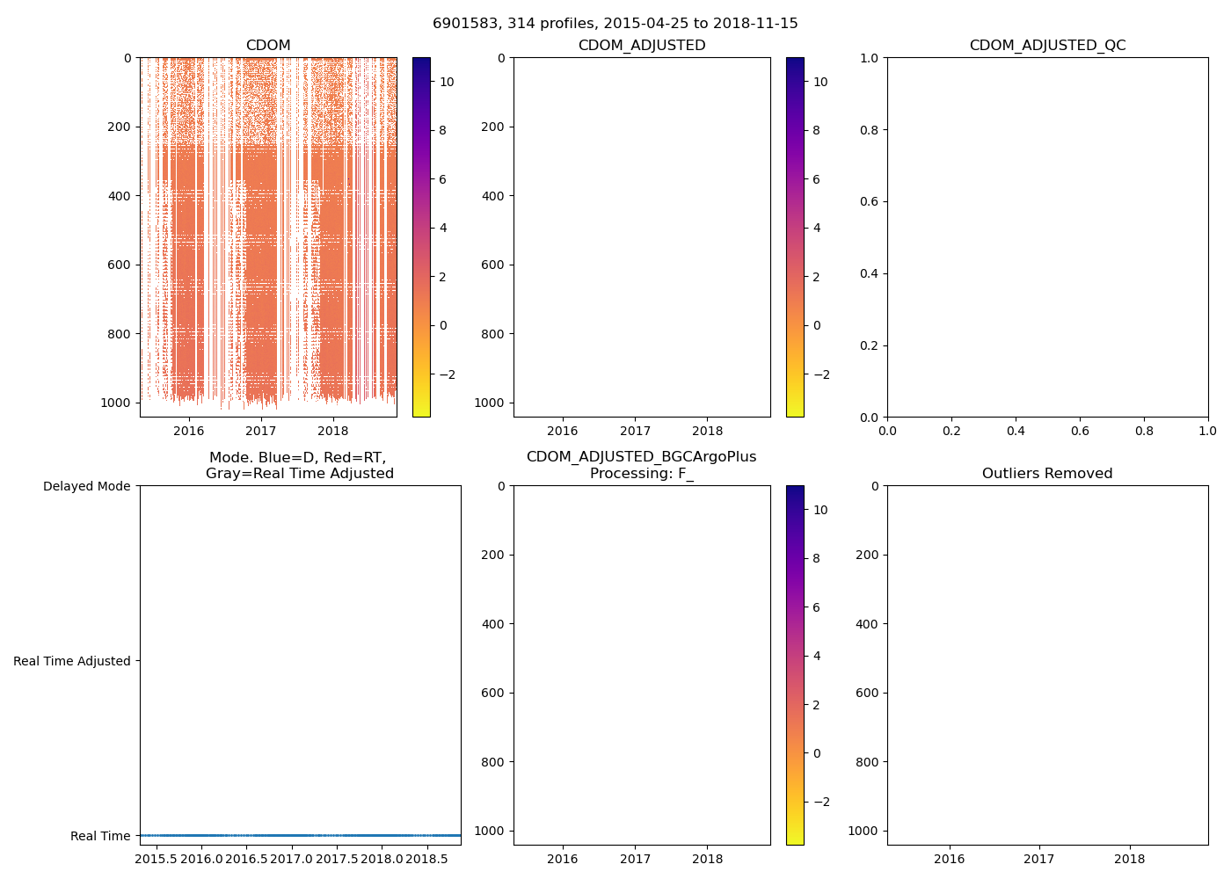The image size is (1231, 879).
Task: Click the empty CDOM_ADJUSTED plot area
Action: (x=642, y=237)
